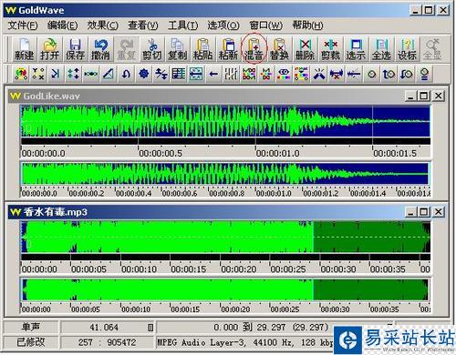Click the knob with up-arrow fade in icon

point(389,74)
